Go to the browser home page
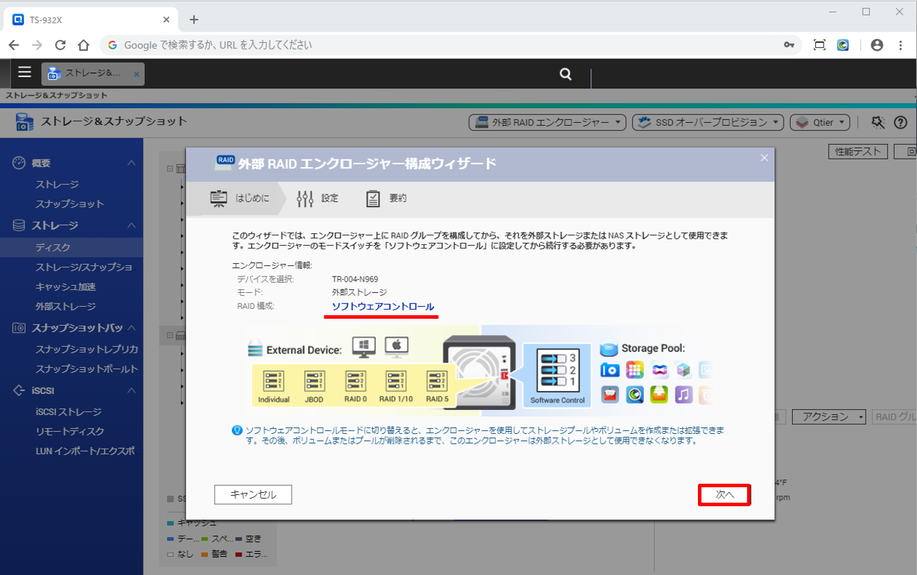917x575 pixels. coord(84,45)
